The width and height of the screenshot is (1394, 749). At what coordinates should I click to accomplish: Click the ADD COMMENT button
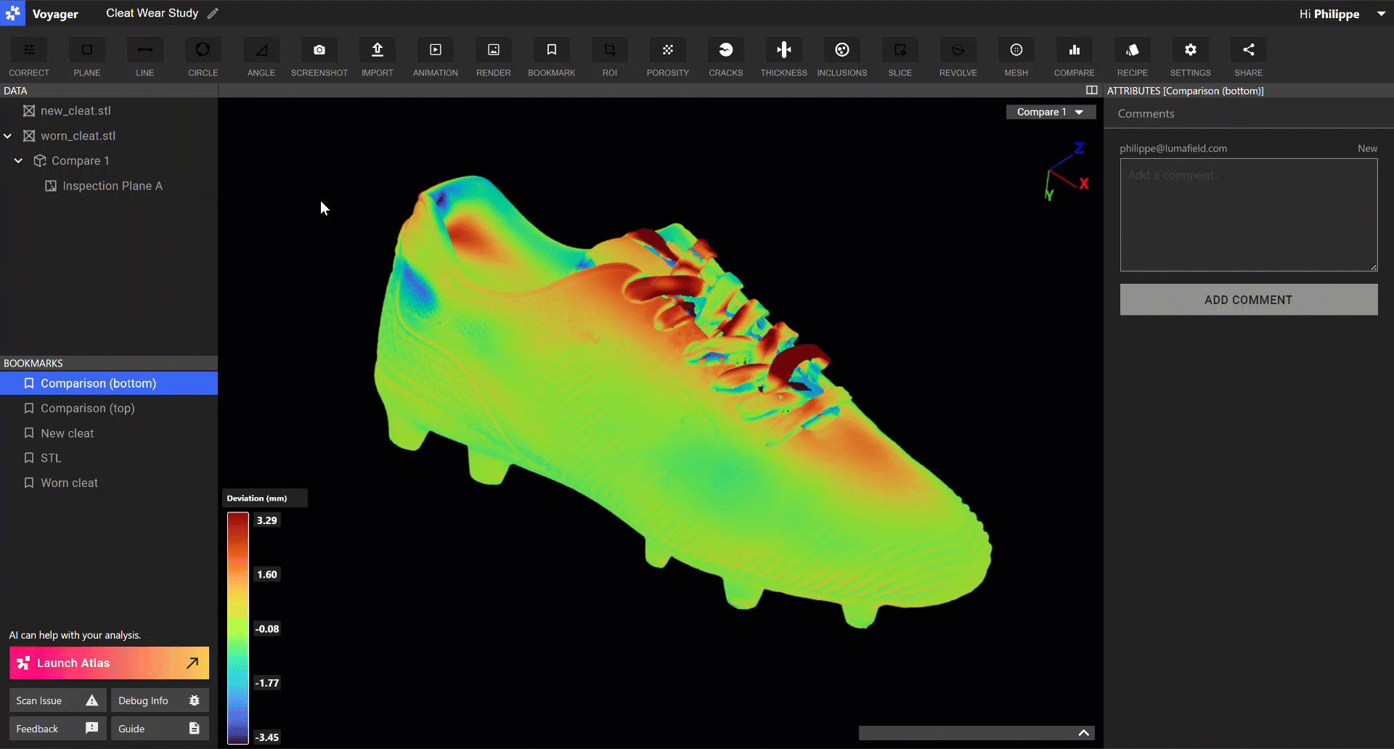point(1248,300)
